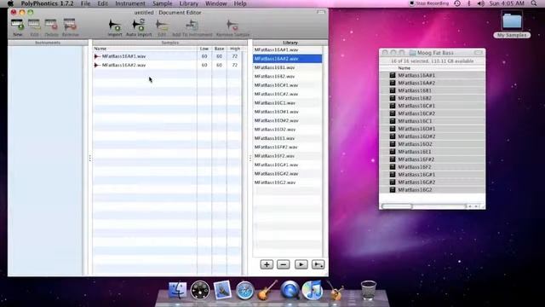Click the Delete instrument toolbar icon
The image size is (545, 307).
point(51,25)
